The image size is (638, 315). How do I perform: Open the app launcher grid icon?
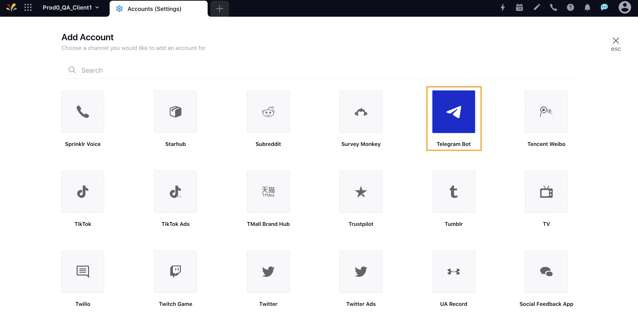pos(28,8)
